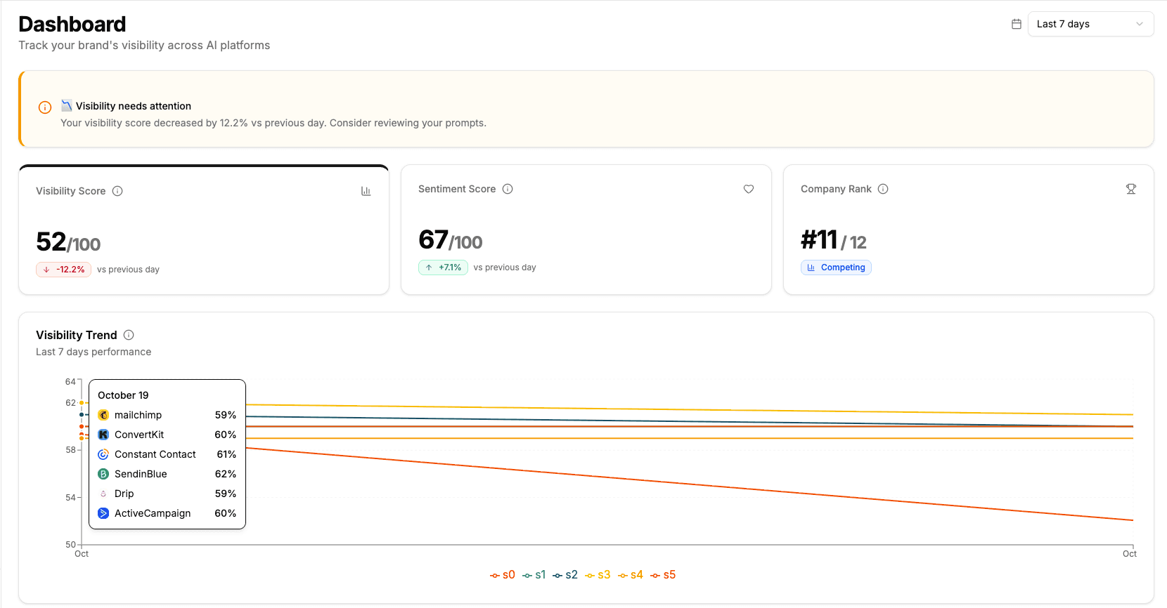Screen dimensions: 1167x608
Task: Click the Company Rank card title
Action: (x=836, y=189)
